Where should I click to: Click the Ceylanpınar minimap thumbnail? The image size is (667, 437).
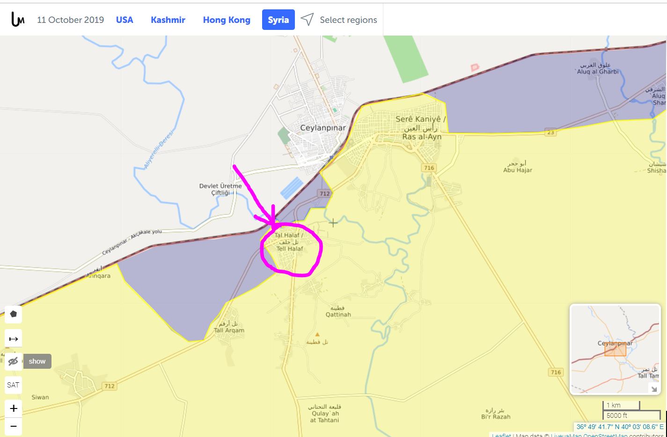pyautogui.click(x=614, y=349)
